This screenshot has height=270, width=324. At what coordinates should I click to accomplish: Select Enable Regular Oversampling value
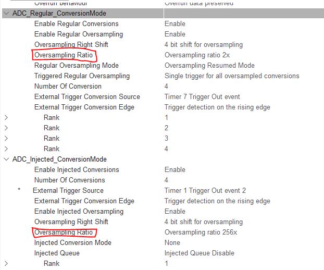(x=175, y=34)
